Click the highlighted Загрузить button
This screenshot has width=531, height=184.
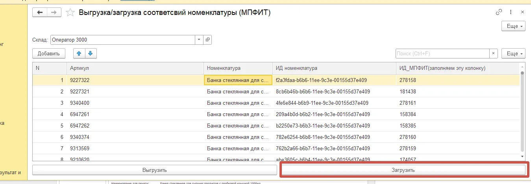(403, 170)
